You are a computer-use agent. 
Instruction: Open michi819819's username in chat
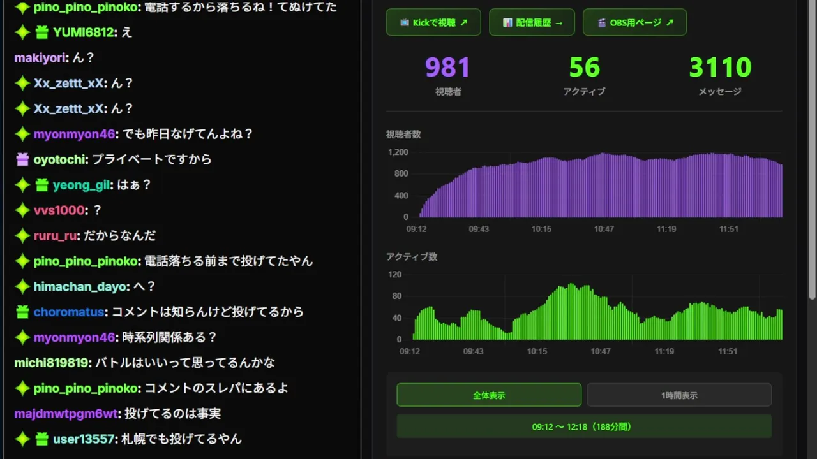coord(51,363)
